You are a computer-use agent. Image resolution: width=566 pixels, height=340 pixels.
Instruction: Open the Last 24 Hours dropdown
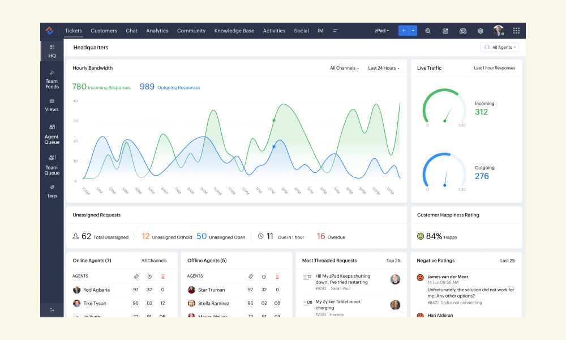click(384, 68)
